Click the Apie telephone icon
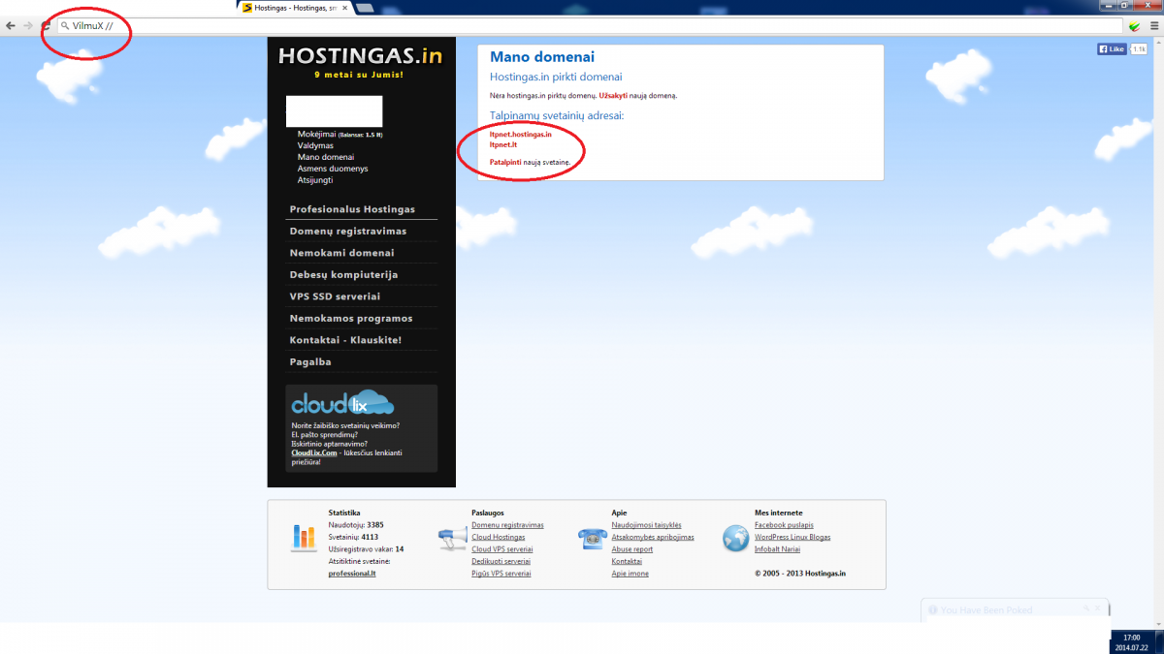The height and width of the screenshot is (654, 1164). point(593,538)
